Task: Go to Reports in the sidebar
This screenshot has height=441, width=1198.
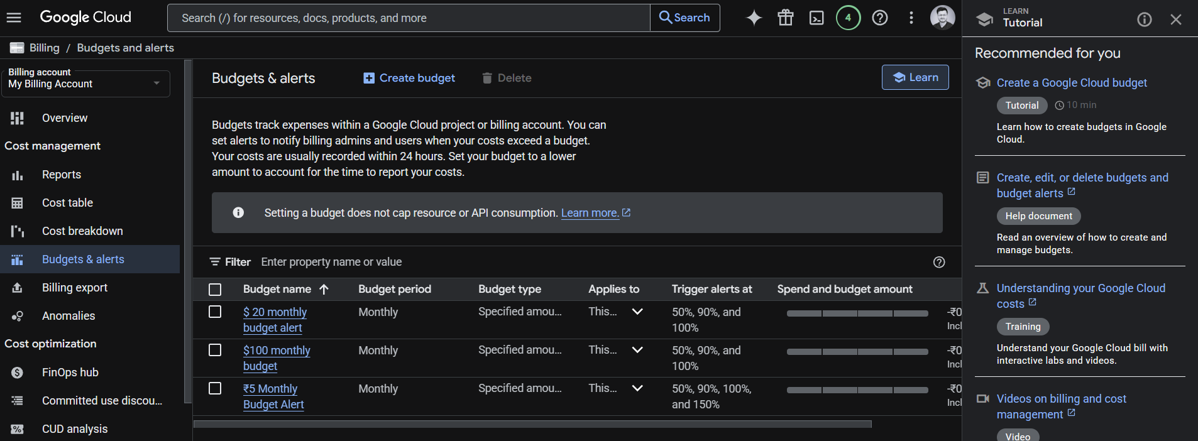Action: [x=62, y=175]
